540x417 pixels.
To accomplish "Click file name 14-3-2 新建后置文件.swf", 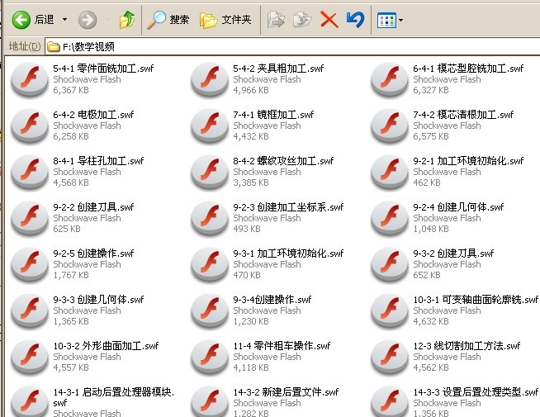I will (x=286, y=392).
